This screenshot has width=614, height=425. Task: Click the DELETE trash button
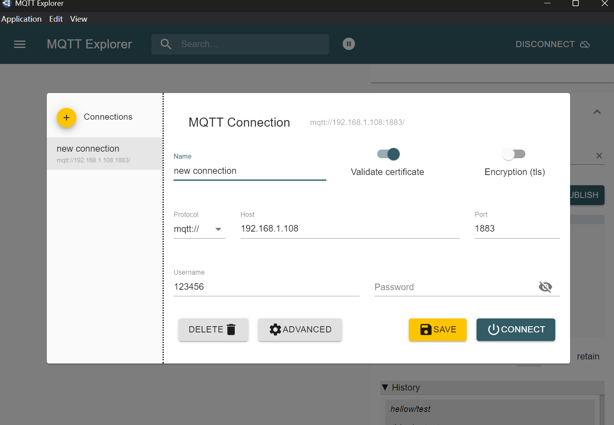[x=213, y=330]
